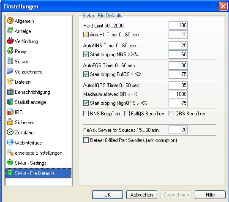Click the Sicherheit padlock icon

(10, 122)
